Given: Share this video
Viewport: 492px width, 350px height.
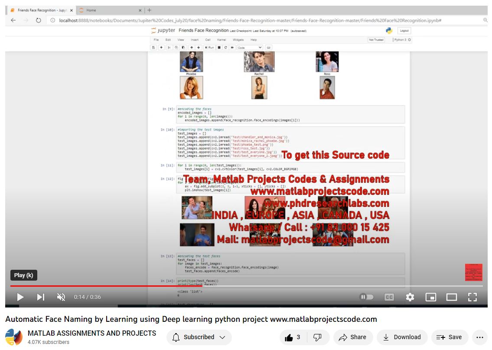Looking at the screenshot, I should (x=352, y=337).
